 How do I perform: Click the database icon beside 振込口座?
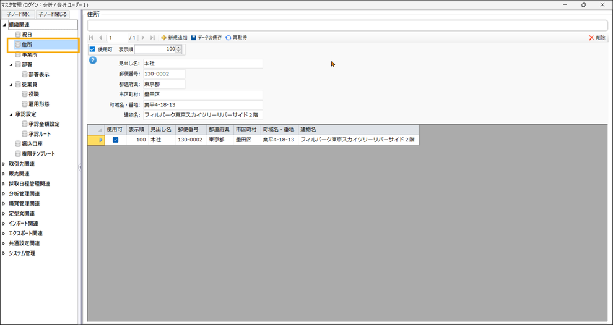(x=17, y=144)
